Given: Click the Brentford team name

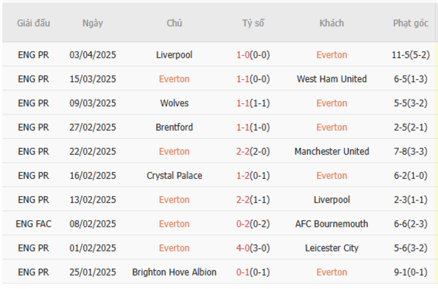Looking at the screenshot, I should pyautogui.click(x=174, y=128).
